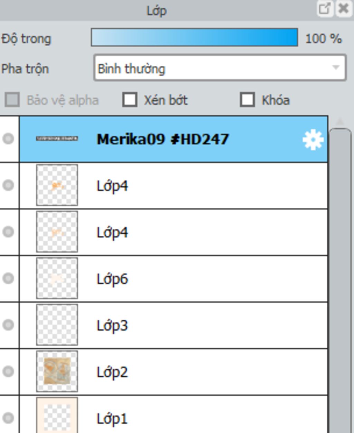
Task: Select the Lớp3 layer row
Action: pos(174,325)
